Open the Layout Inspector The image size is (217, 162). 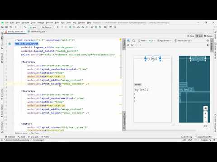pos(203,137)
